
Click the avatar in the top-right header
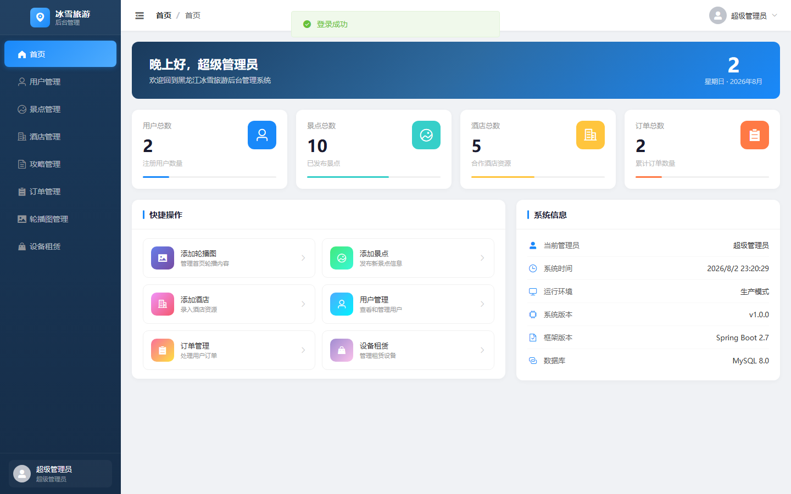point(718,15)
